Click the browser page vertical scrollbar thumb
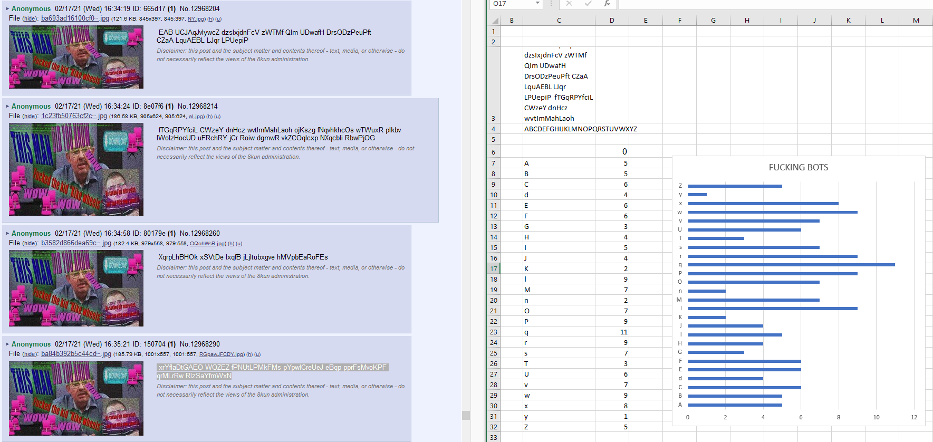The width and height of the screenshot is (933, 442). 466,415
